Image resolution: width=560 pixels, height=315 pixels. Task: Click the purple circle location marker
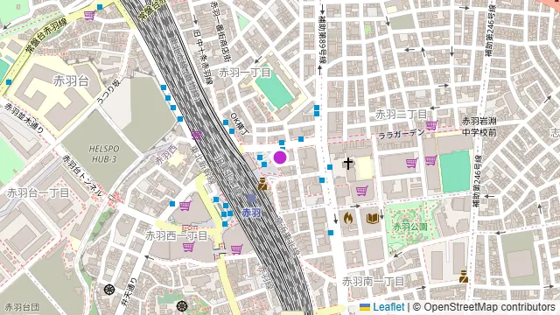click(280, 157)
